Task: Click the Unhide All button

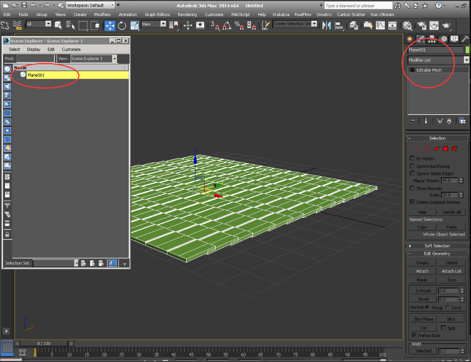Action: click(451, 212)
